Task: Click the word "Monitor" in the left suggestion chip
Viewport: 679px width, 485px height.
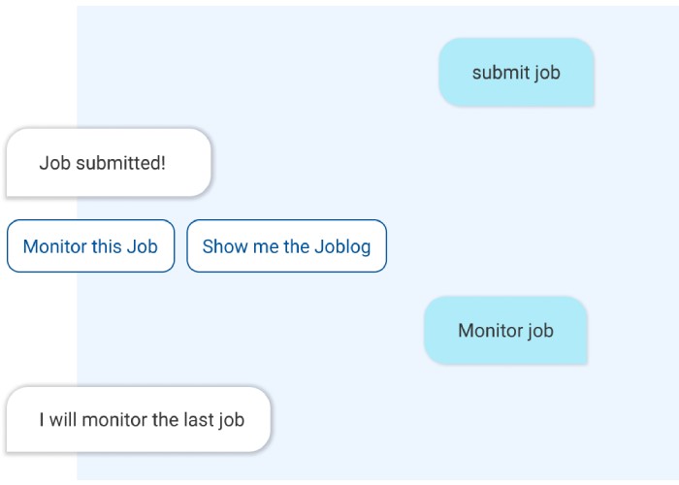Action: pyautogui.click(x=54, y=246)
